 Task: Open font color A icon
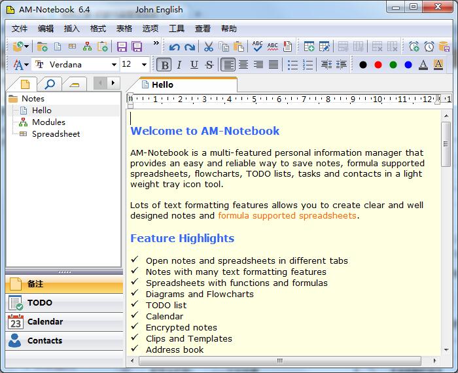click(x=423, y=65)
